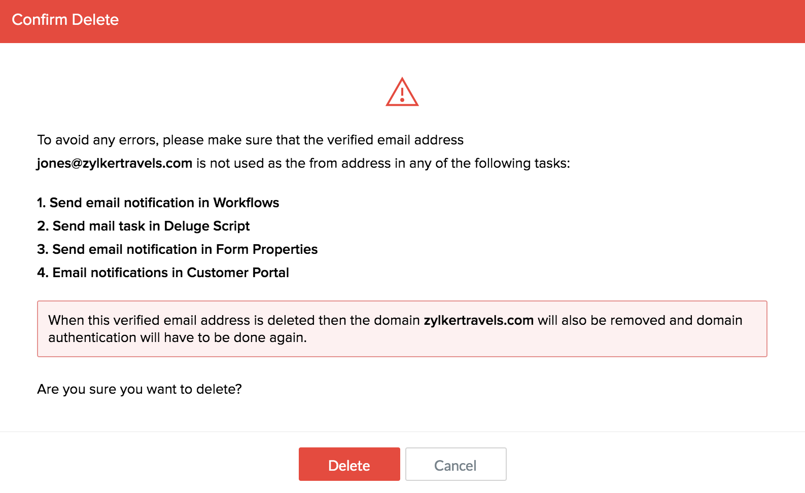Click the word 'Workflows' in the list
805x493 pixels.
coord(246,203)
